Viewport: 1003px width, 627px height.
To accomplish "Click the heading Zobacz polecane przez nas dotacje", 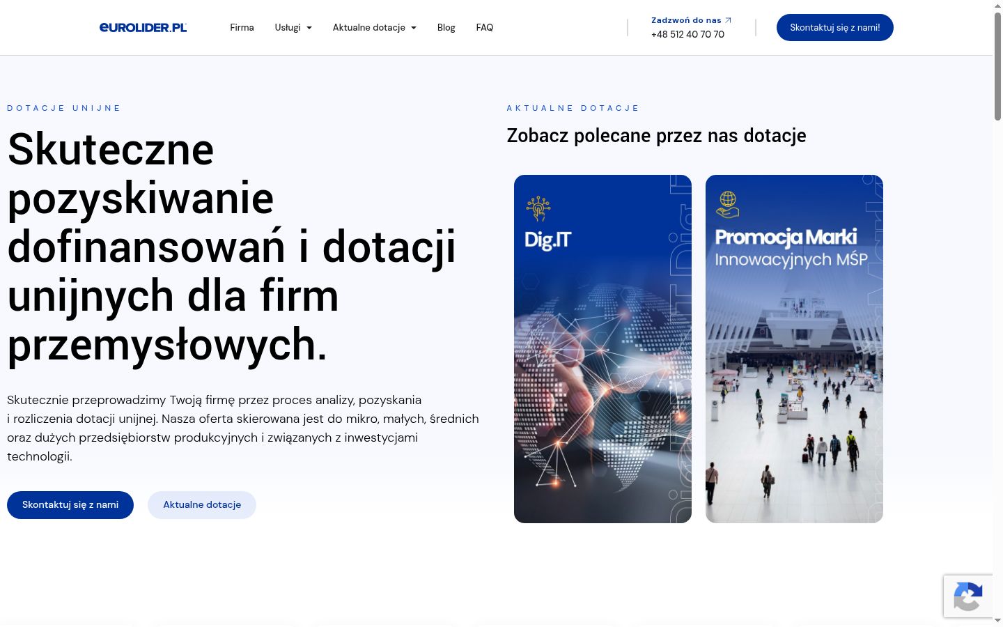I will tap(656, 135).
